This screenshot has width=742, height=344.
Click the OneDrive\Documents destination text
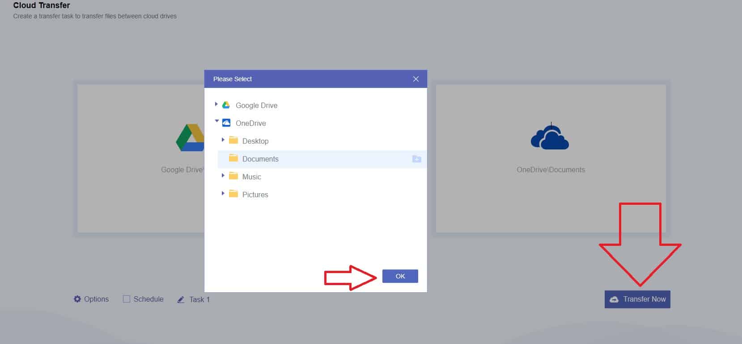click(x=551, y=170)
